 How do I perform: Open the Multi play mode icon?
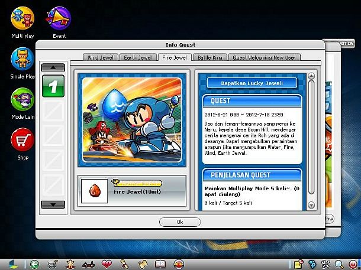[22, 18]
